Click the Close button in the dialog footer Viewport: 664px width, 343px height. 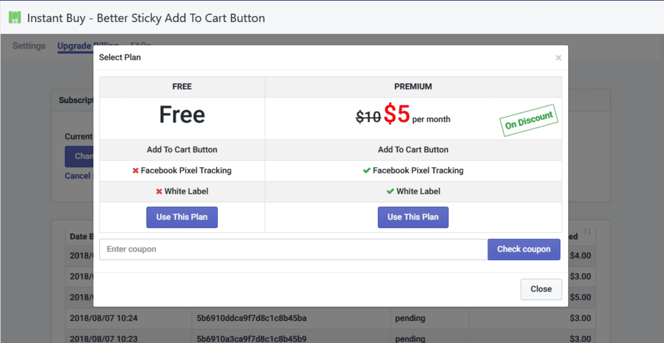[541, 289]
